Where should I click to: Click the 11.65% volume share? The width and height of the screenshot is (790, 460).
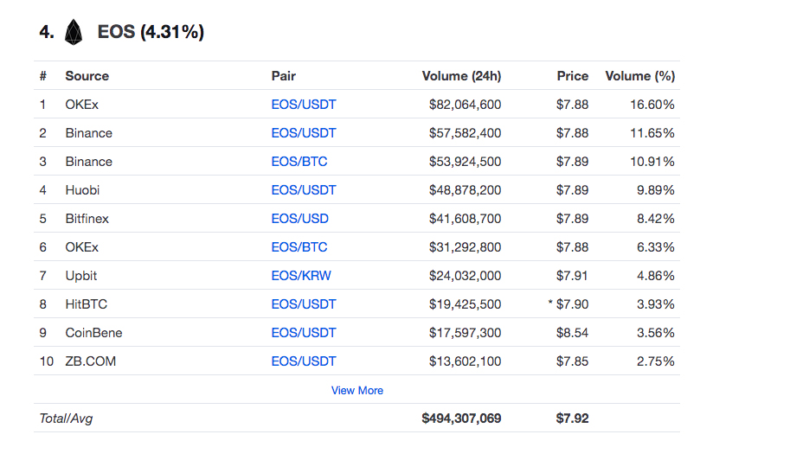(x=652, y=133)
